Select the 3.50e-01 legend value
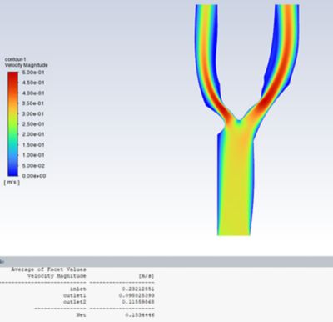Image resolution: width=333 pixels, height=322 pixels. [x=33, y=103]
